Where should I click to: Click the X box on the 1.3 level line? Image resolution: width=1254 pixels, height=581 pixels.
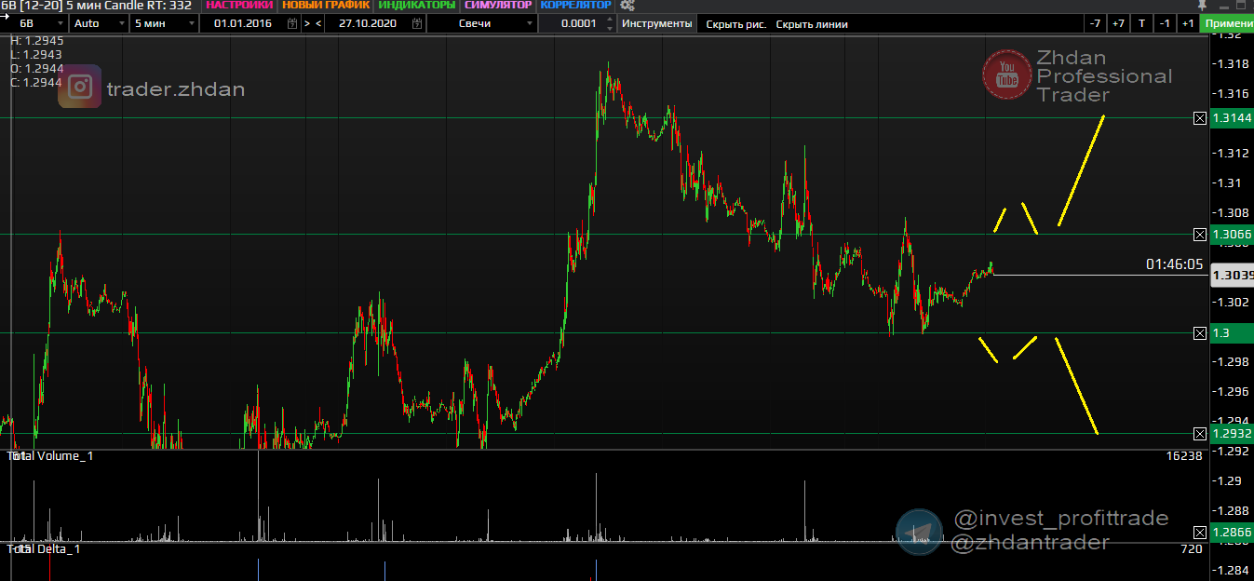click(x=1199, y=333)
